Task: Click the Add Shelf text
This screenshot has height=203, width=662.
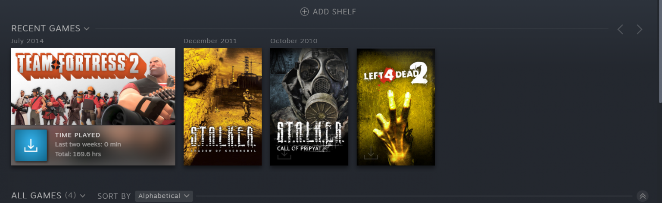Action: pyautogui.click(x=334, y=12)
